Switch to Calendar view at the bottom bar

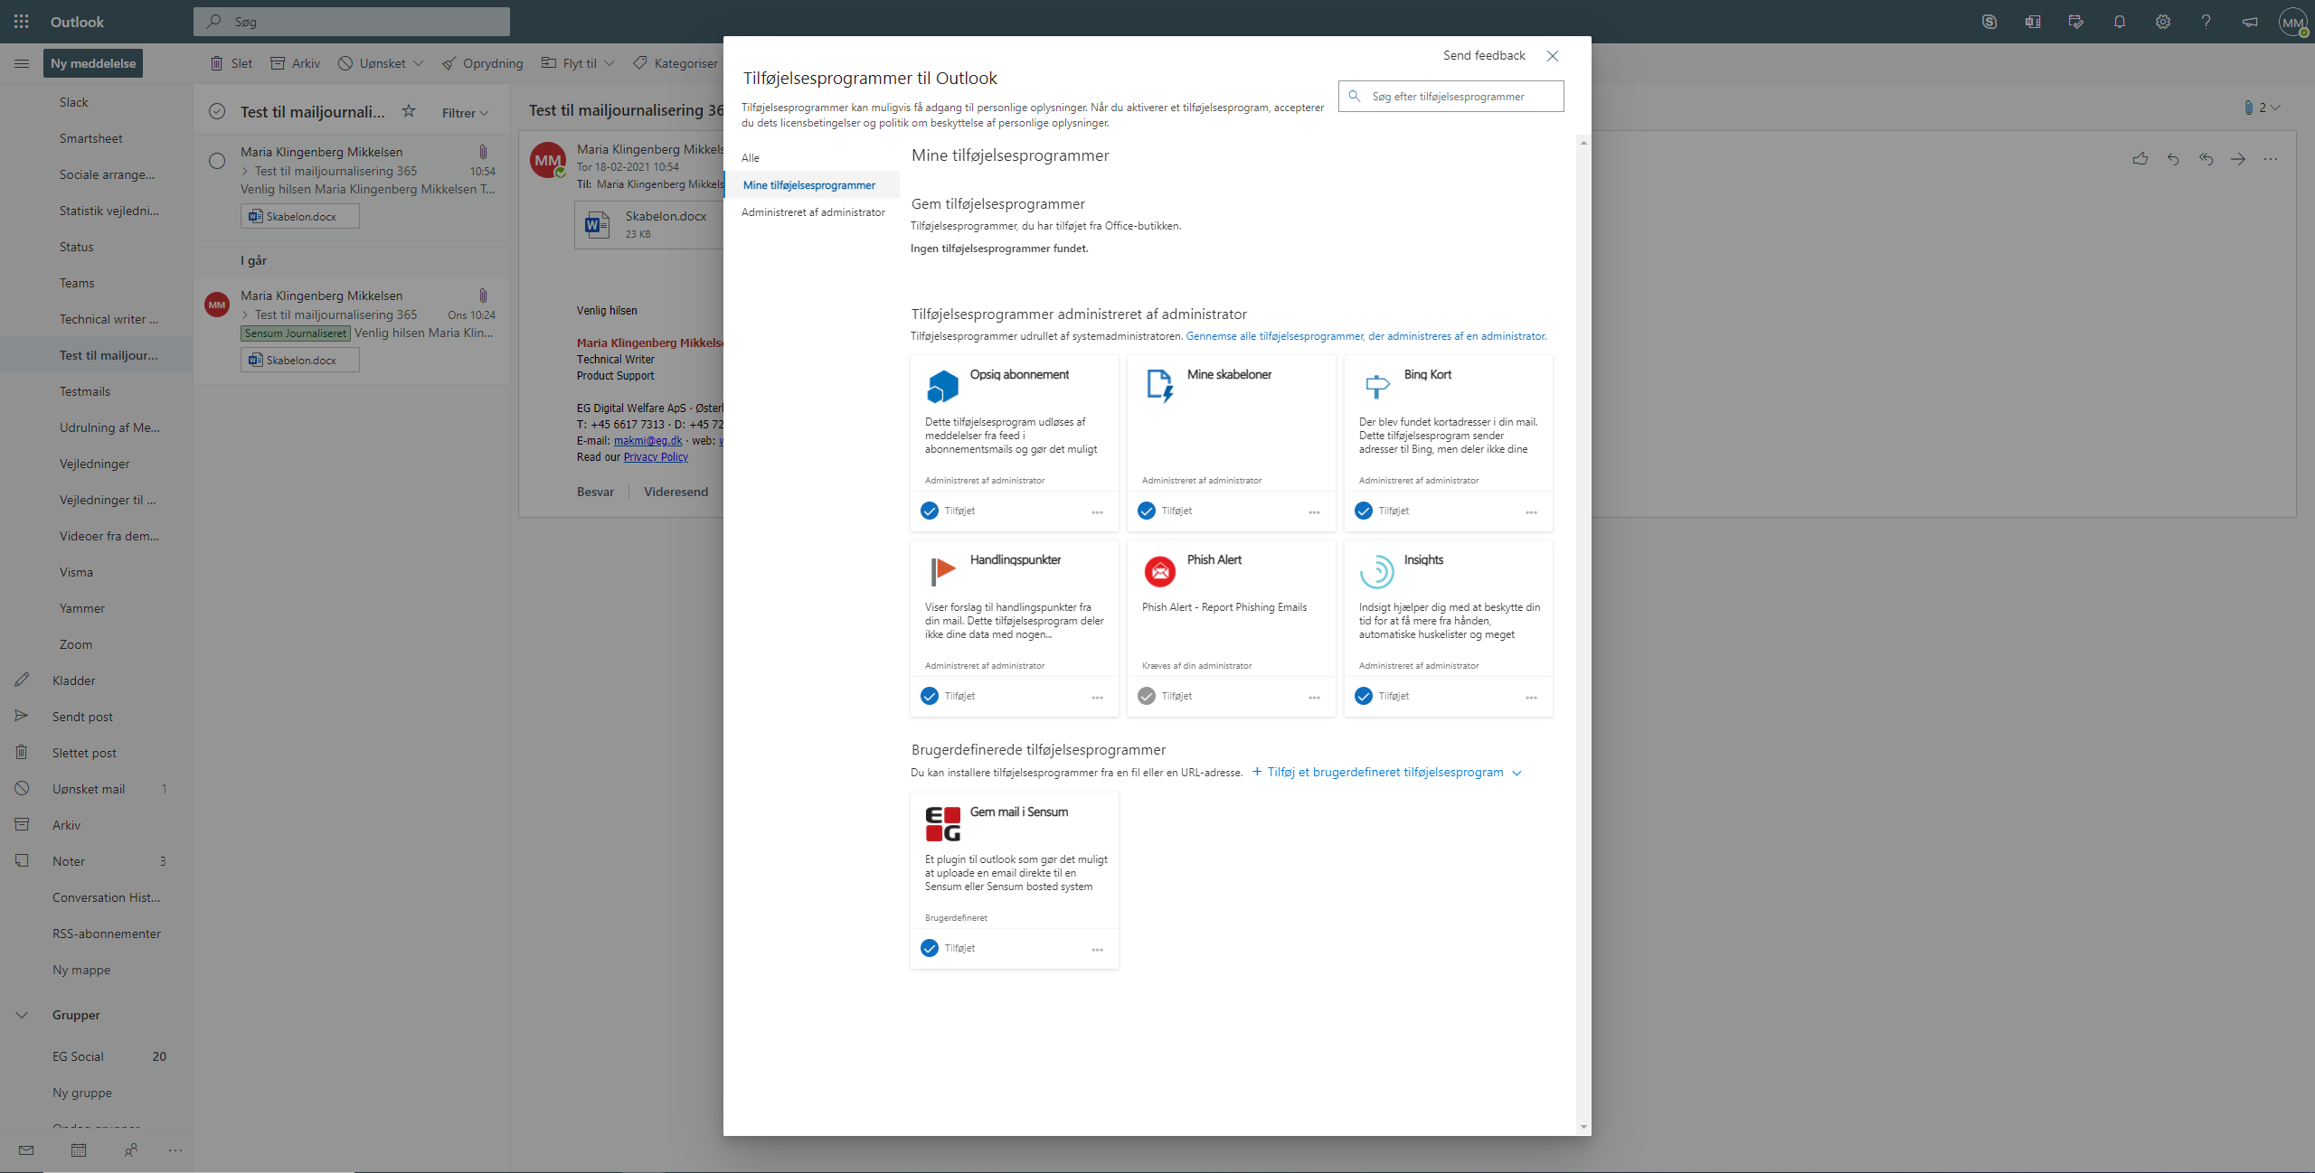79,1150
